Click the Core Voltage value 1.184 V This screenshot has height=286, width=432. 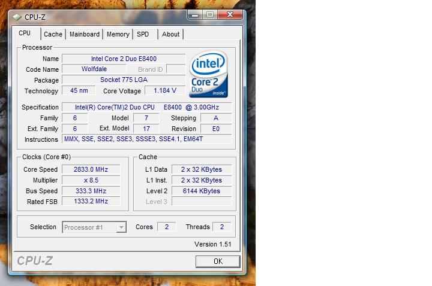click(165, 90)
